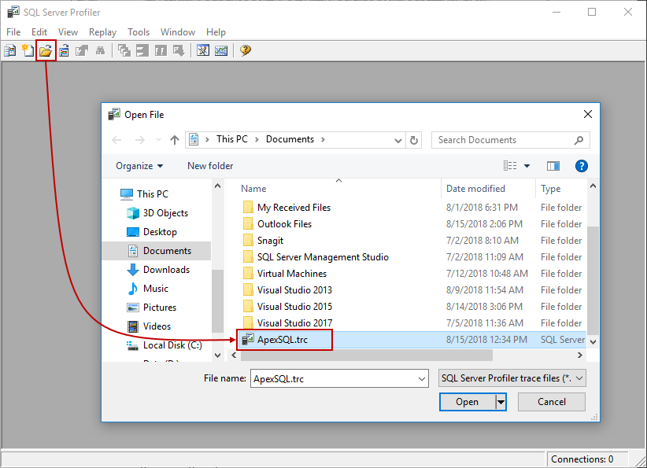Open the File name combo box dropdown
This screenshot has width=647, height=468.
coord(422,378)
